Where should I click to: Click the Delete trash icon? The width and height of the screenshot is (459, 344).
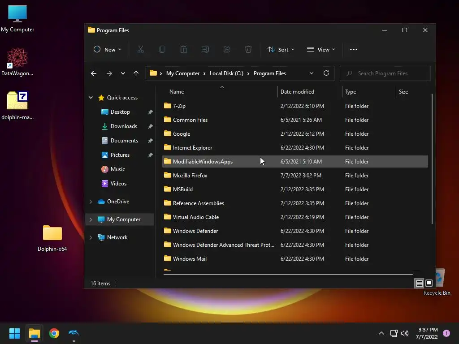click(248, 49)
